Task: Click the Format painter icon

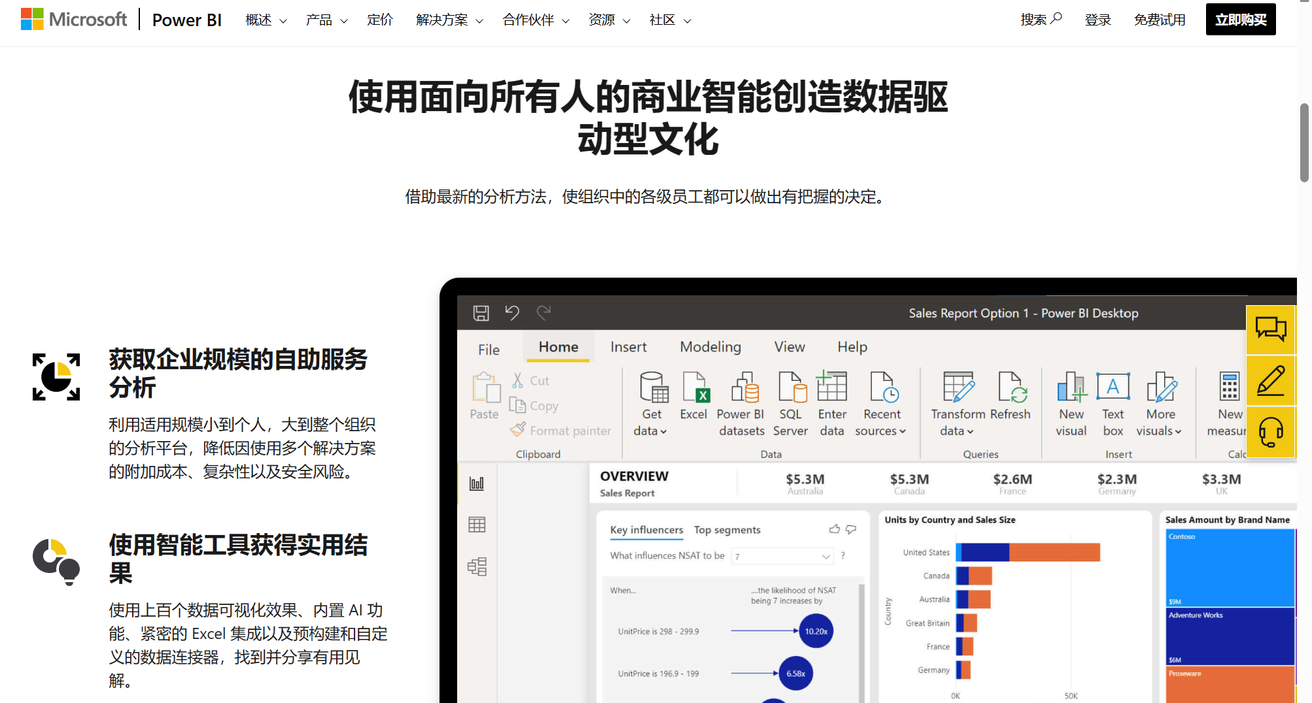Action: pyautogui.click(x=517, y=429)
